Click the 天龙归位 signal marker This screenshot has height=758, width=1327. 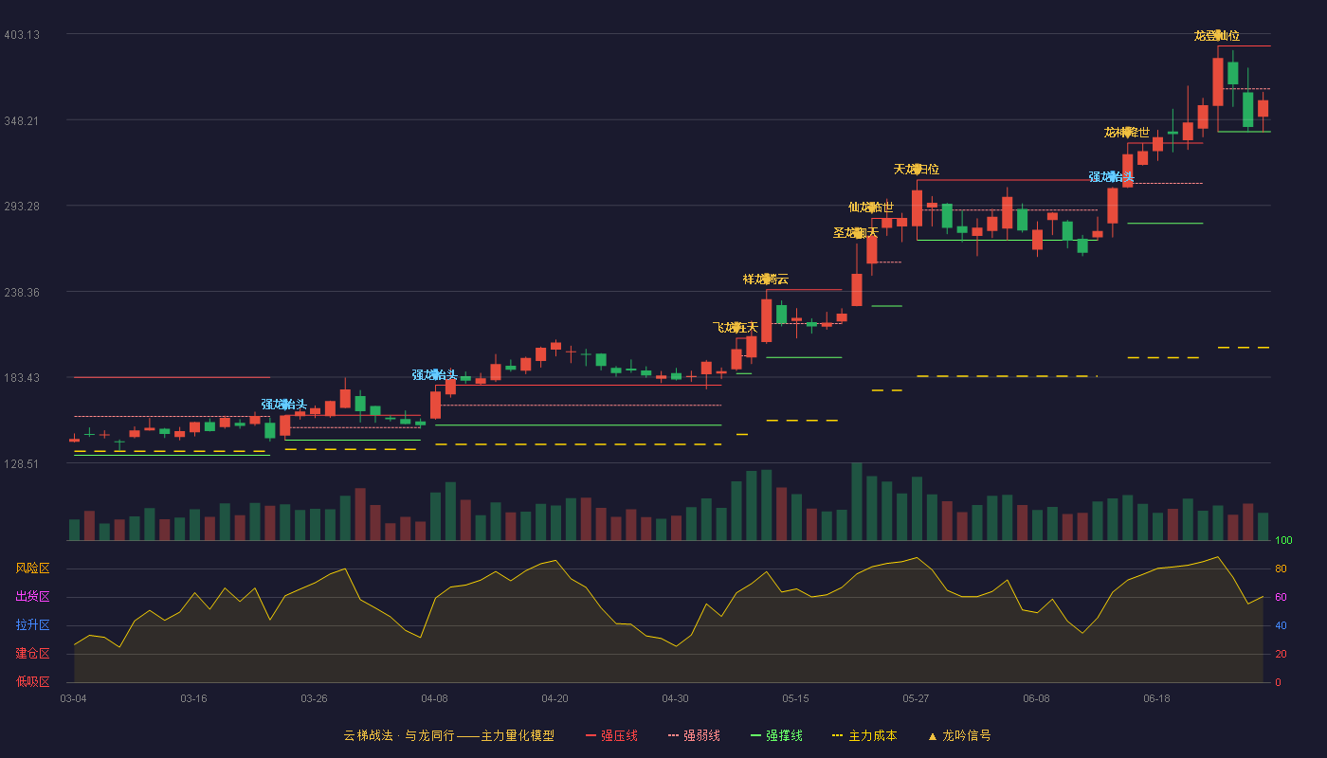(x=917, y=170)
